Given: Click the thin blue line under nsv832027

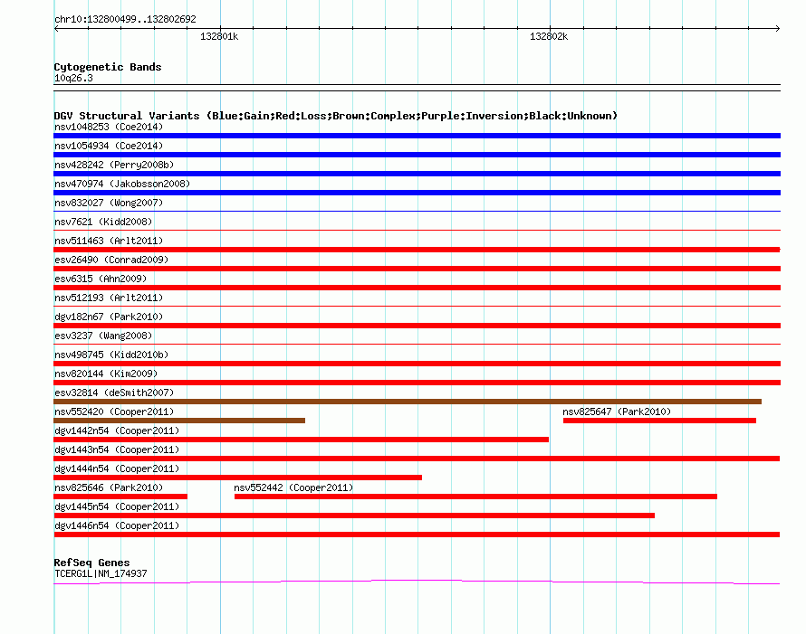Looking at the screenshot, I should pyautogui.click(x=417, y=211).
